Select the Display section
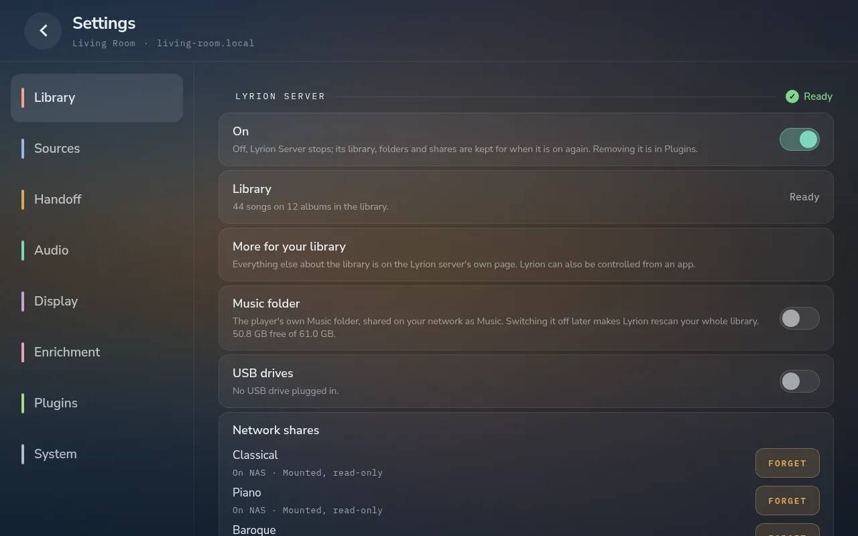The image size is (858, 536). pyautogui.click(x=97, y=301)
